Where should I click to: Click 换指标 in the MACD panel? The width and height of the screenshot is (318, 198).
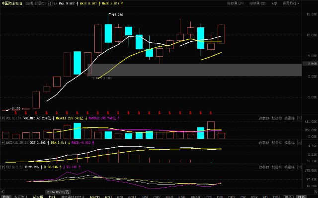coord(289,143)
